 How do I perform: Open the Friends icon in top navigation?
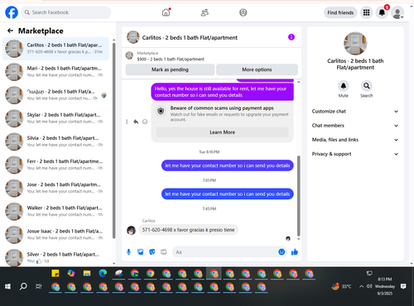(205, 12)
